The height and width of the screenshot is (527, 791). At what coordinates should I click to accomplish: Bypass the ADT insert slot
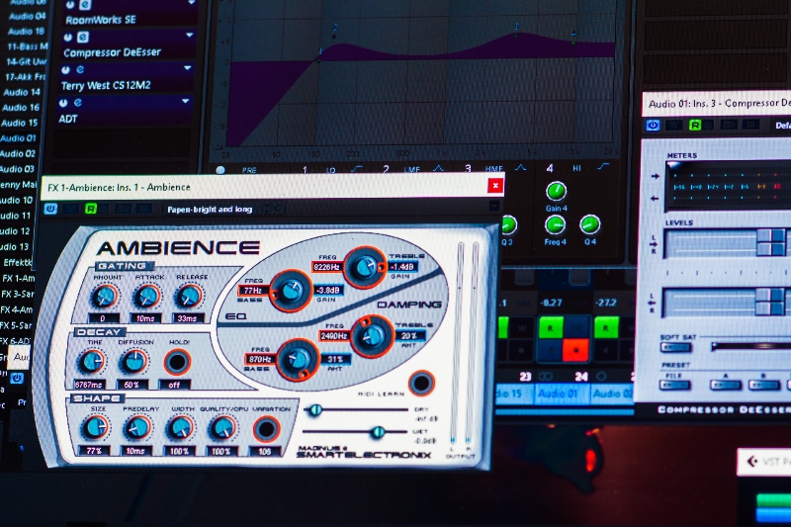[63, 103]
